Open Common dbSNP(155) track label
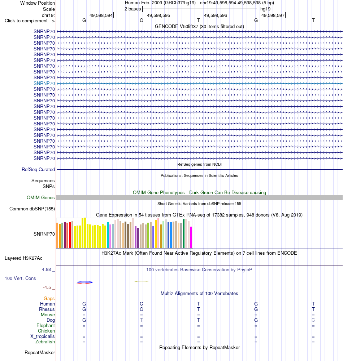 [32, 209]
